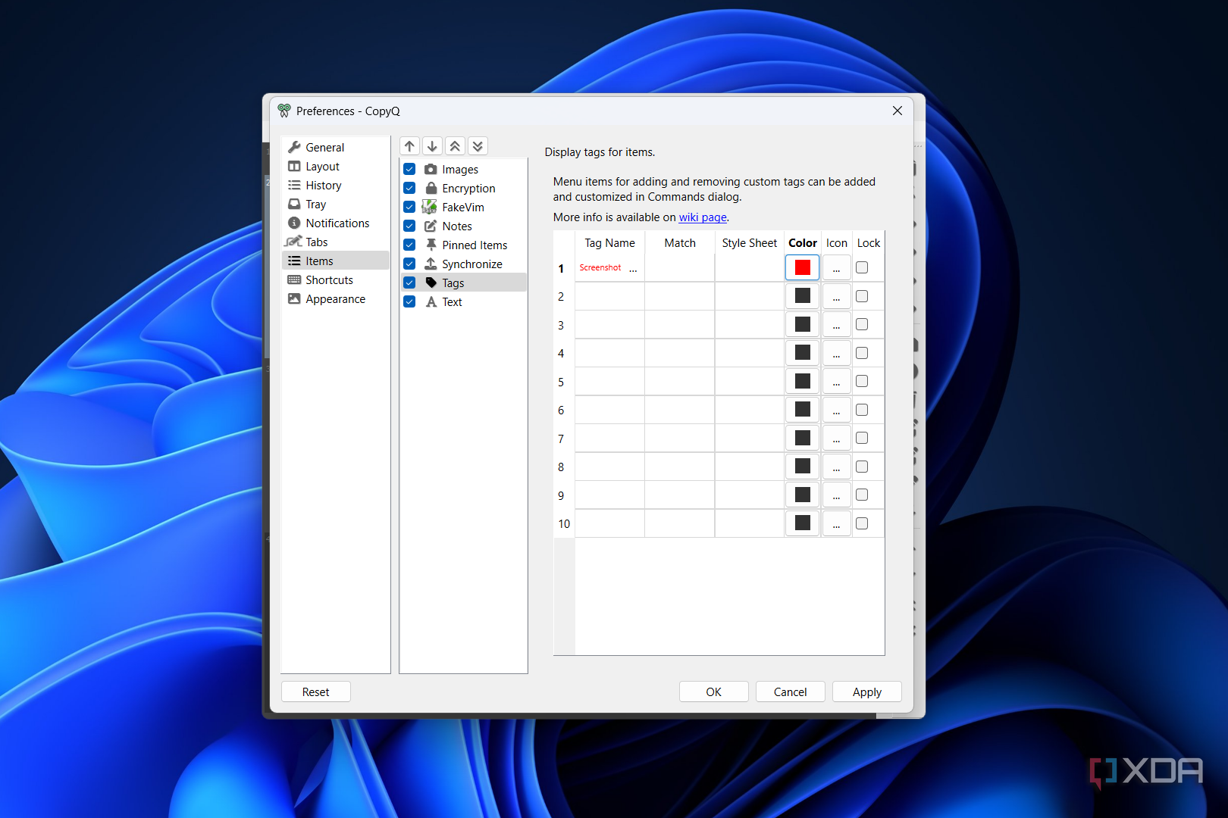Click the icon picker button in row 2
The width and height of the screenshot is (1228, 818).
click(x=836, y=296)
